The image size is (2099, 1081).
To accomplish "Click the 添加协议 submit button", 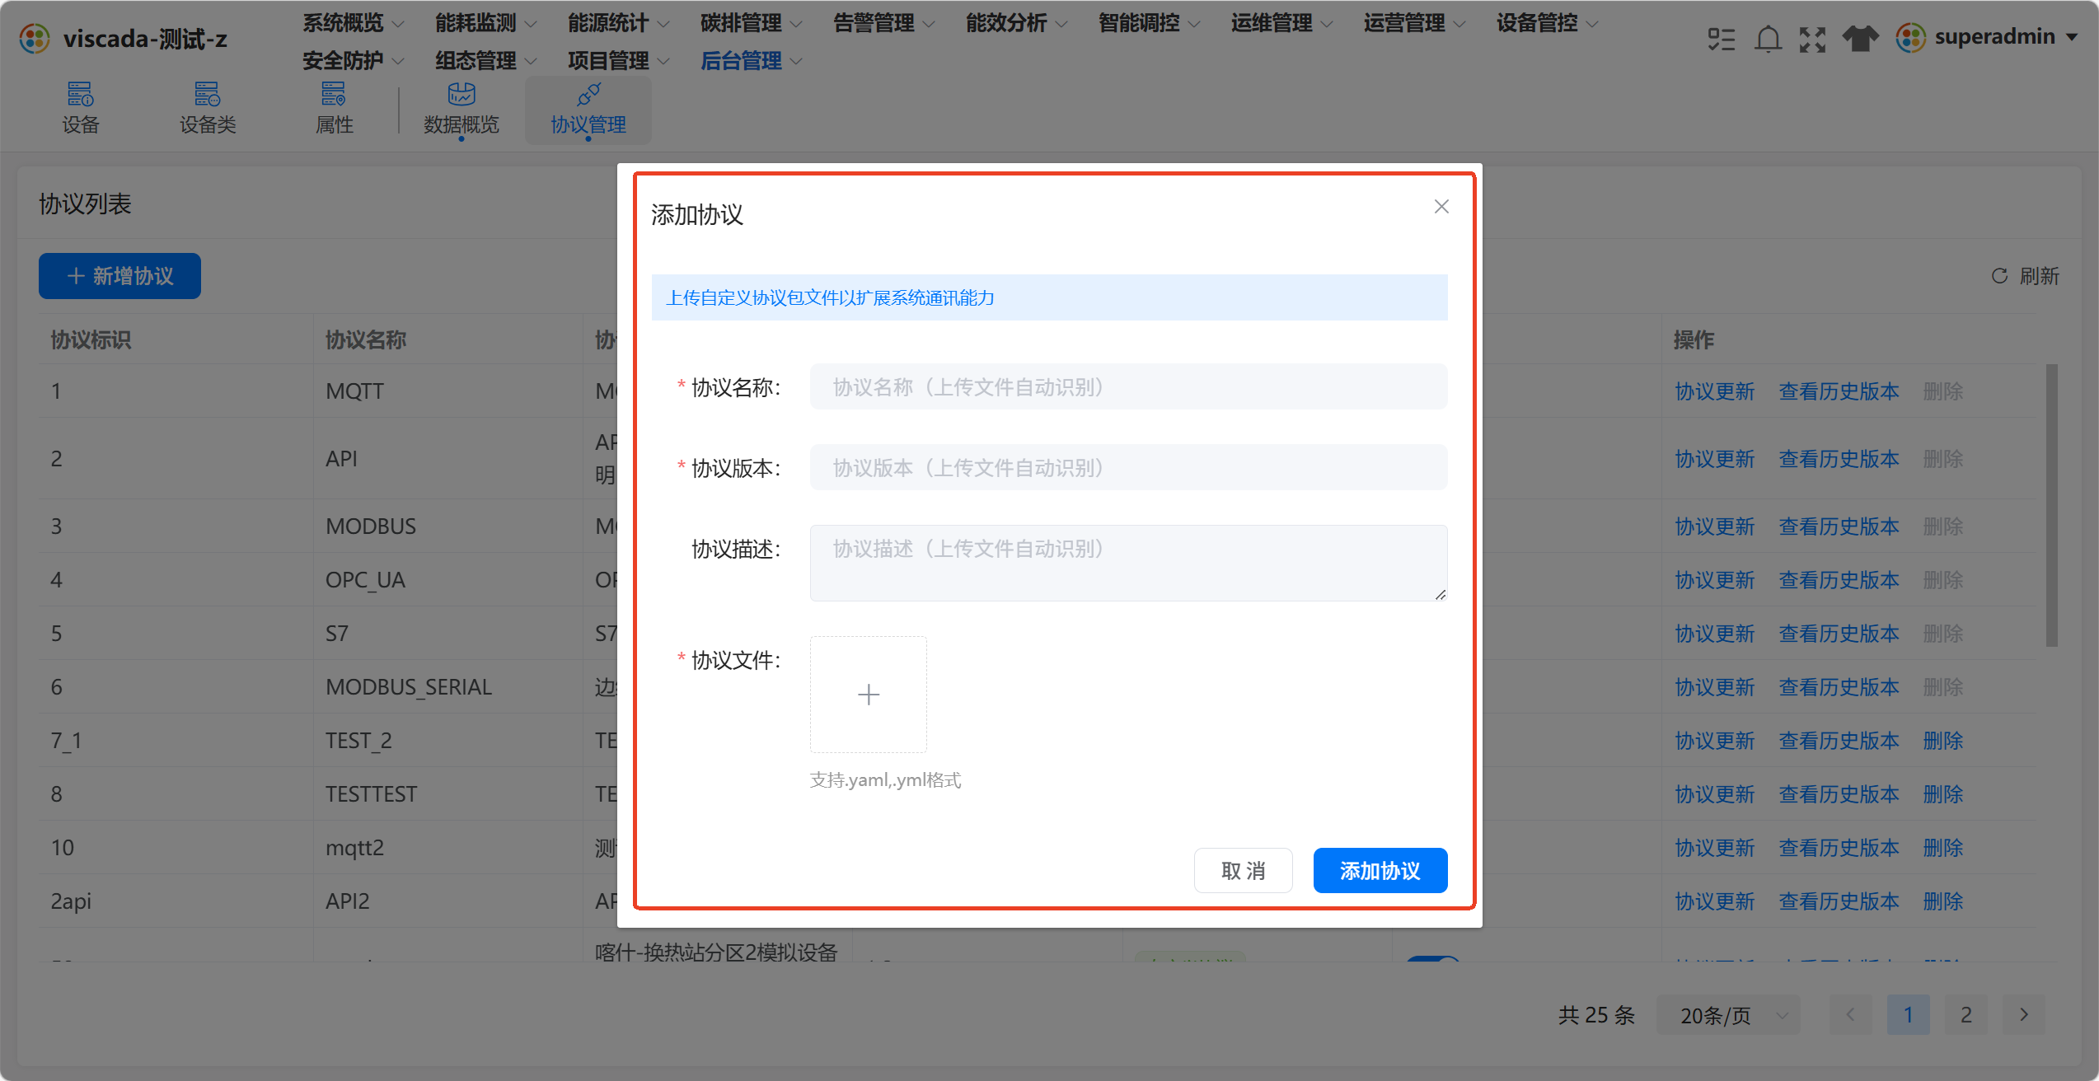I will click(x=1380, y=870).
